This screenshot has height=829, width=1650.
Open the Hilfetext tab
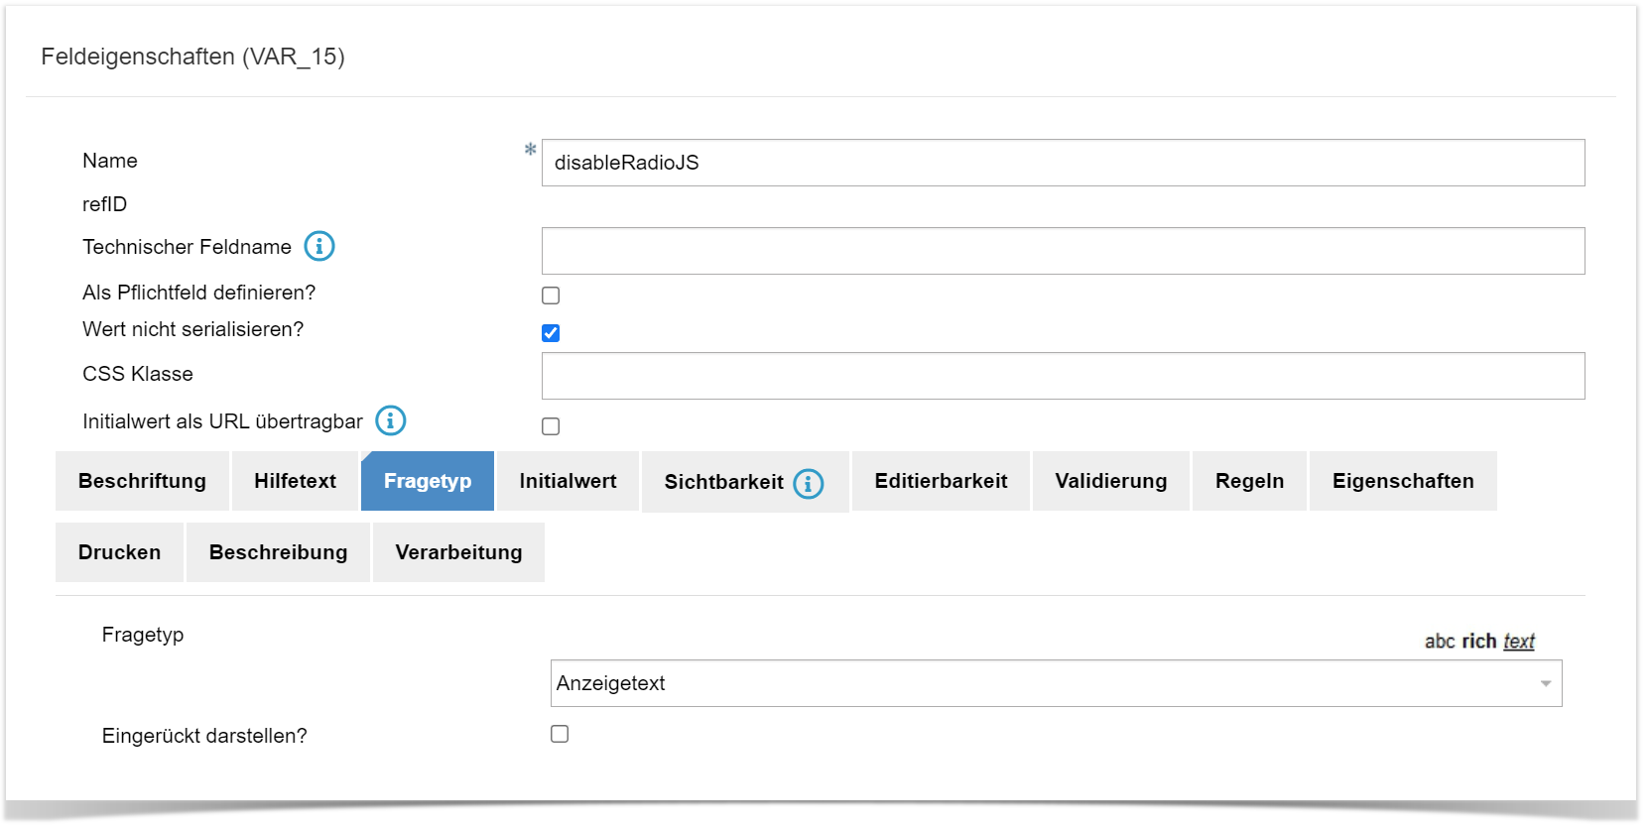coord(295,481)
